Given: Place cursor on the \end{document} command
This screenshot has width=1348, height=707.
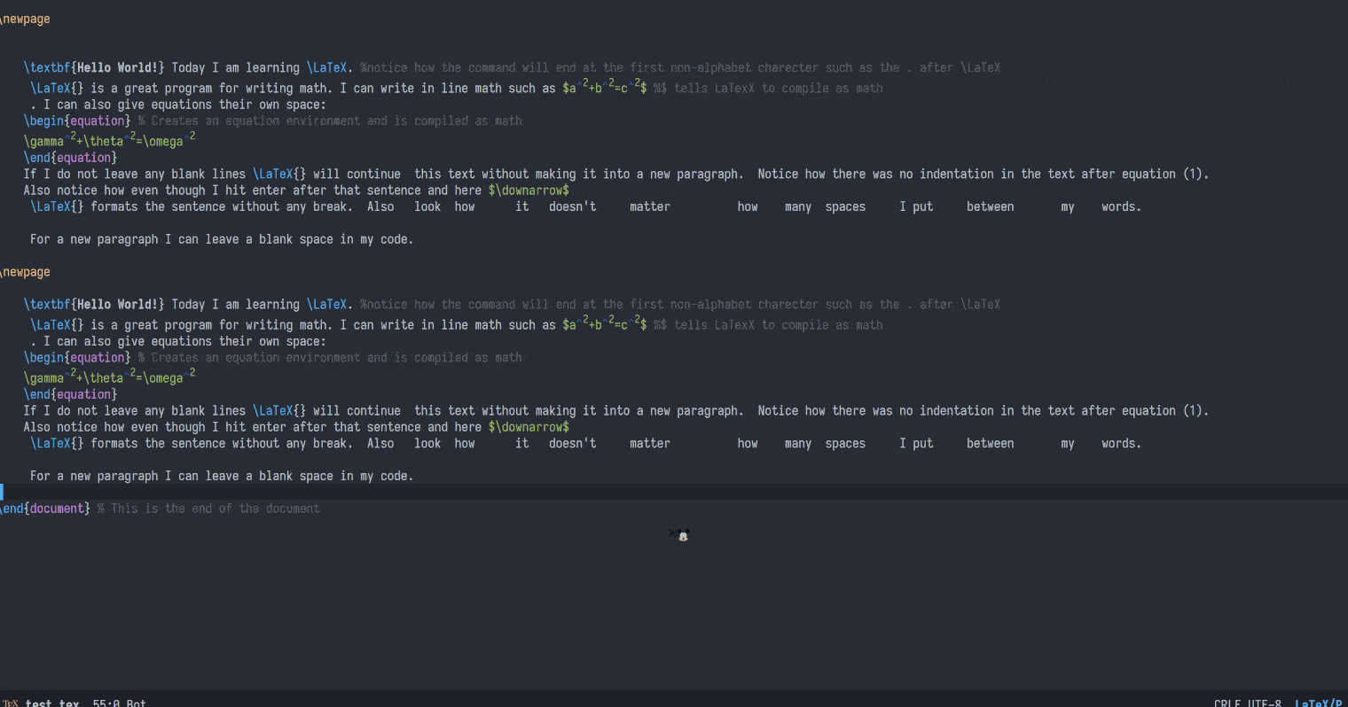Looking at the screenshot, I should [46, 509].
